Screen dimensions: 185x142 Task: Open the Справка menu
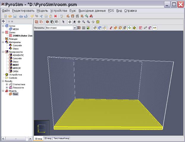(x=130, y=11)
